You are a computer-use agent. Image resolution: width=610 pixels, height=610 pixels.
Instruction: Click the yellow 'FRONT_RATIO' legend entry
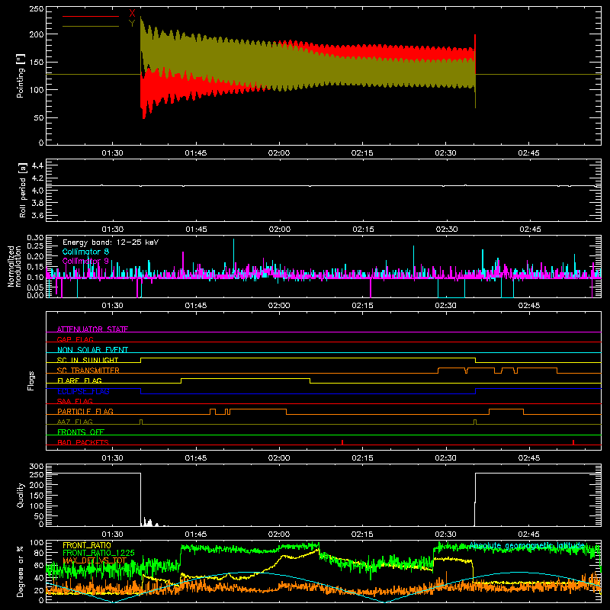coord(87,545)
